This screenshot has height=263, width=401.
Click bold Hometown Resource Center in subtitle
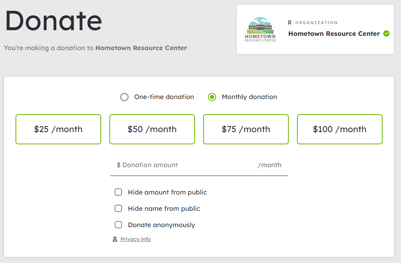(141, 48)
